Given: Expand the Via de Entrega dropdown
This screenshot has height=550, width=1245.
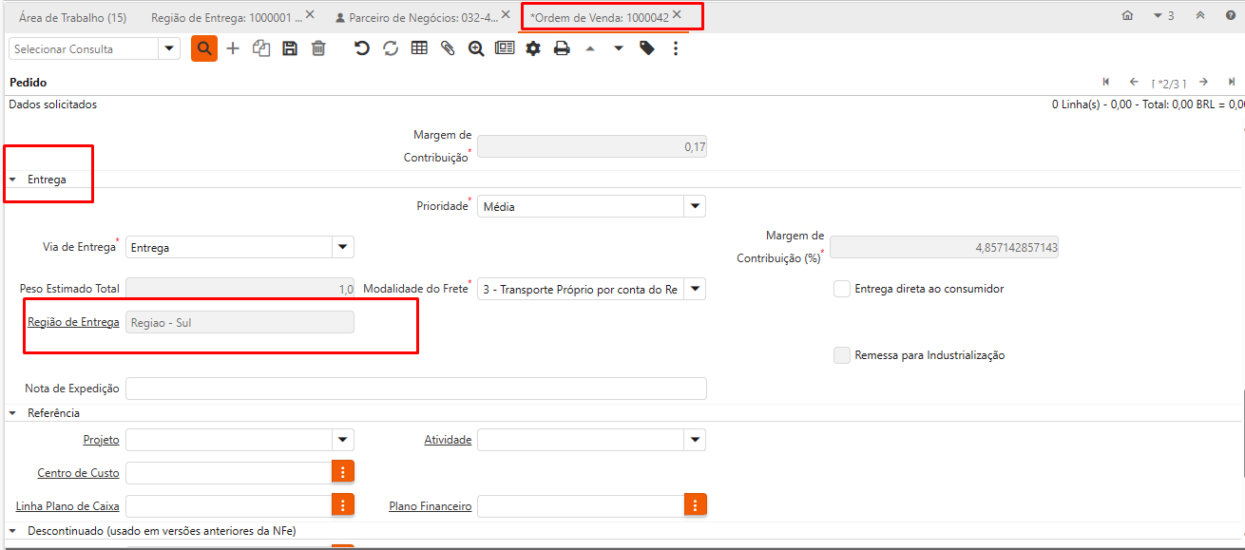Looking at the screenshot, I should (342, 247).
